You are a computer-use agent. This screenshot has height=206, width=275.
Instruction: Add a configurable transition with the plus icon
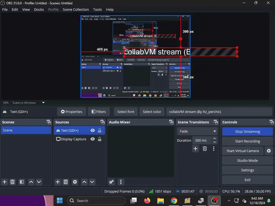click(196, 149)
